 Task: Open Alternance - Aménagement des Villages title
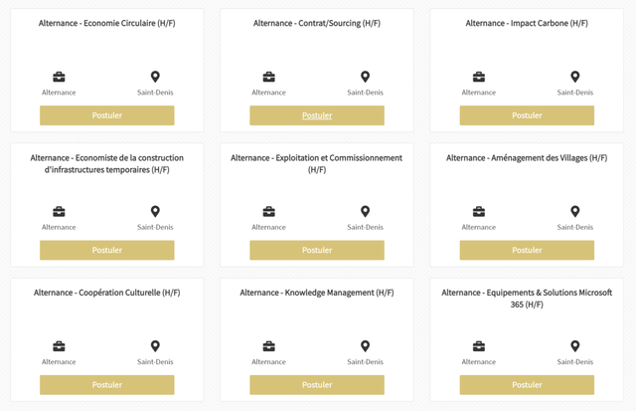click(x=527, y=158)
